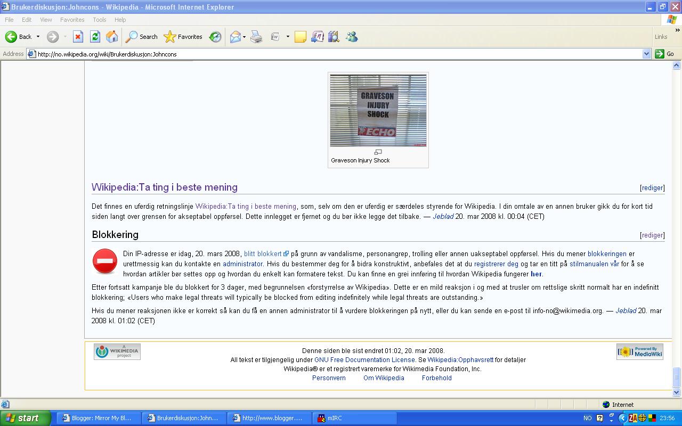The image size is (682, 426).
Task: Click the red no-entry block icon
Action: pyautogui.click(x=105, y=261)
